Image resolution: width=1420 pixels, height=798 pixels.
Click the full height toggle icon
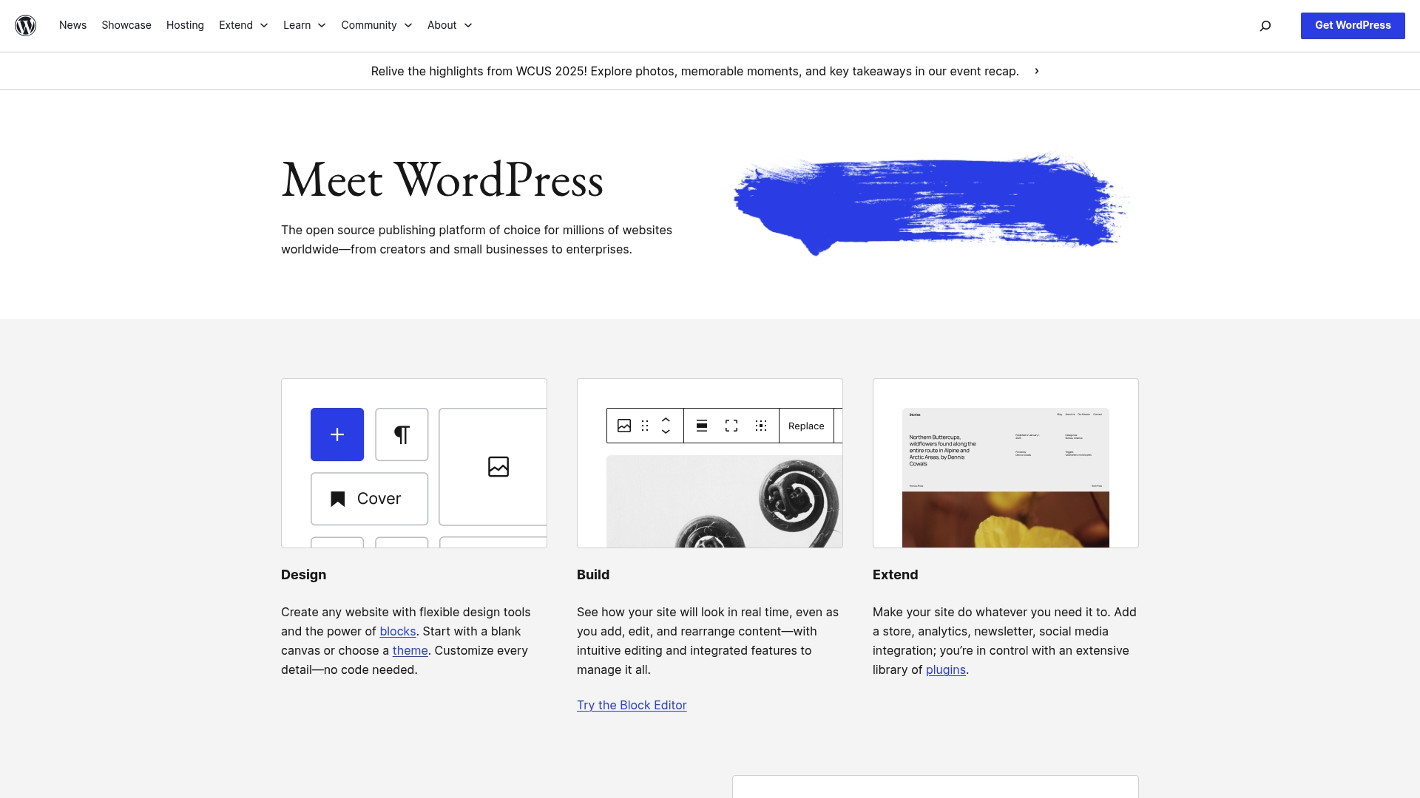pyautogui.click(x=731, y=426)
